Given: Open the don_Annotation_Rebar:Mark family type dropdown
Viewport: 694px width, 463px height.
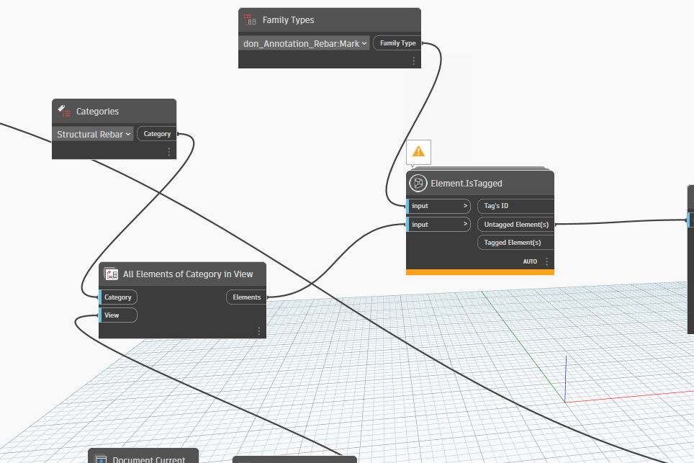Looking at the screenshot, I should click(x=305, y=43).
